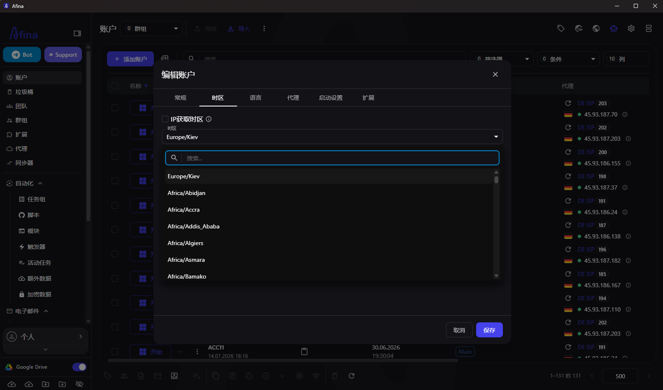Click the timezone list scrollbar thumb
The width and height of the screenshot is (663, 390).
(x=496, y=180)
